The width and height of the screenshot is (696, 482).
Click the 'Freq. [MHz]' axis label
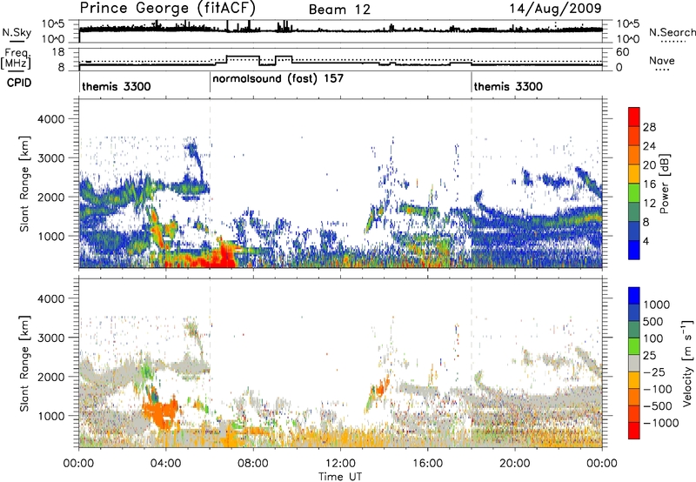pos(16,58)
